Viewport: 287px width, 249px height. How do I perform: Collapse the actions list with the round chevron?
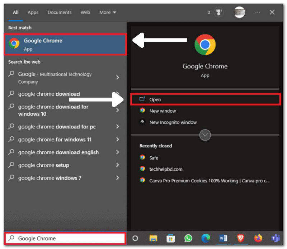[x=205, y=135]
